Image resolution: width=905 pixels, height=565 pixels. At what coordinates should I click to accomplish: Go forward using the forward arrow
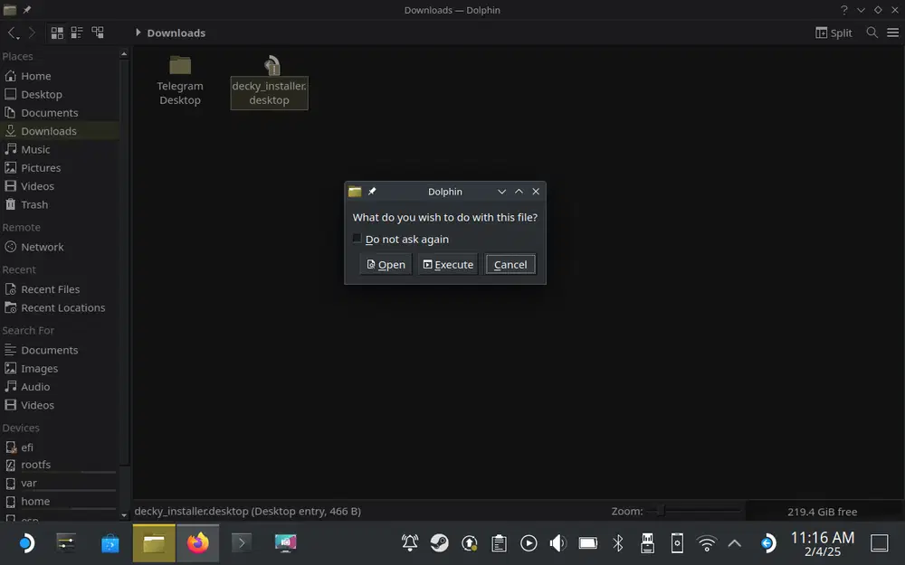[32, 33]
